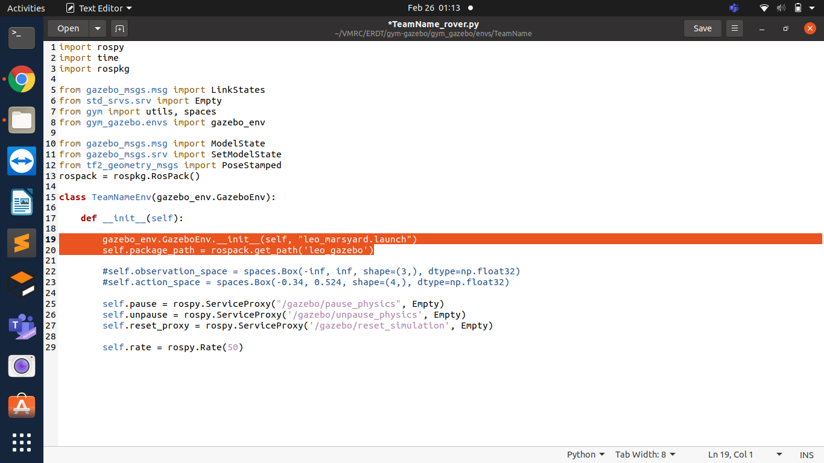Viewport: 824px width, 463px height.
Task: Launch LibreOffice Writer from the dock
Action: (x=22, y=202)
